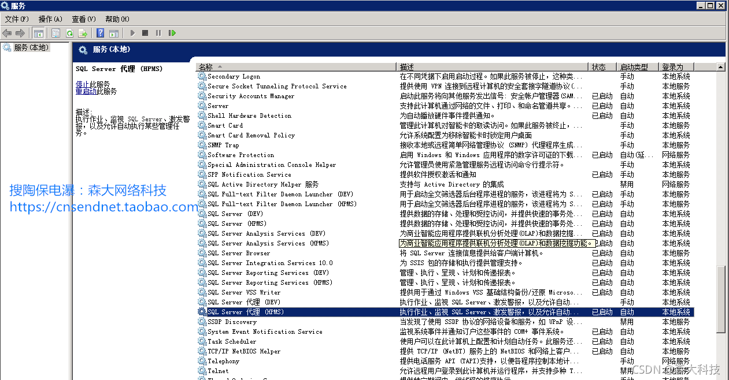Click the Stop Service square icon
The image size is (729, 380).
(x=145, y=33)
